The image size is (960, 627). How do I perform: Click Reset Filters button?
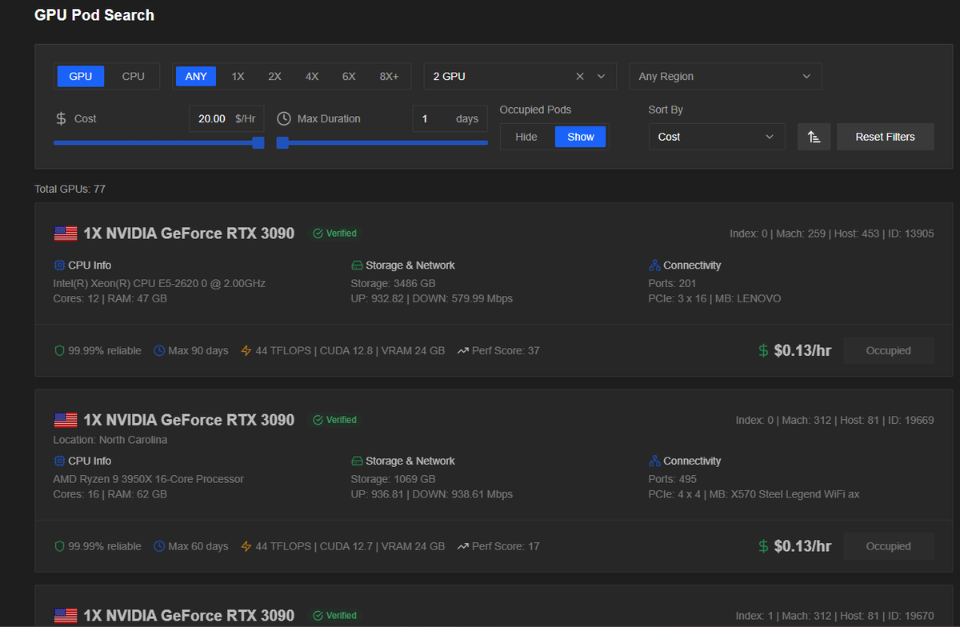pyautogui.click(x=885, y=137)
